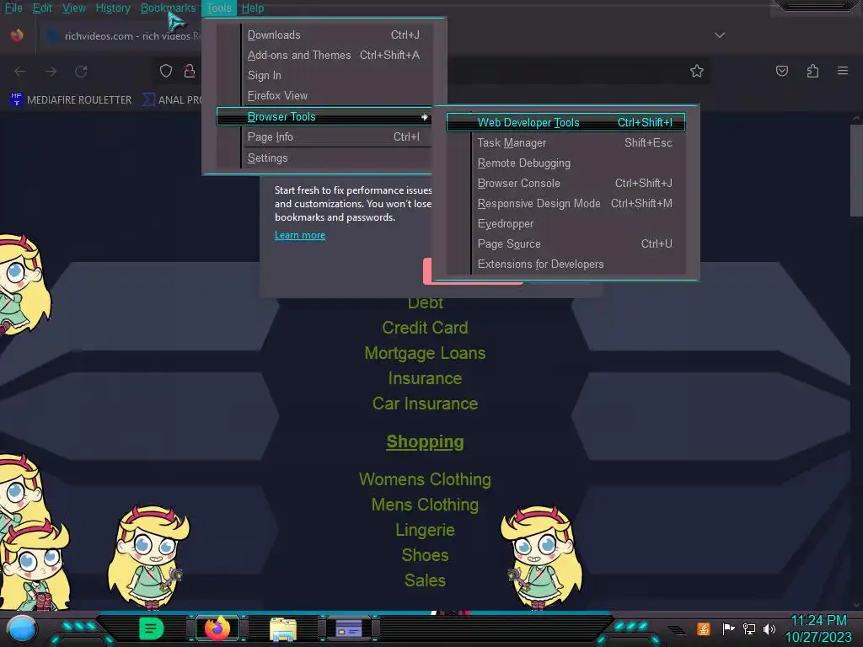The image size is (863, 647).
Task: Open volume speaker tray icon
Action: click(x=769, y=628)
